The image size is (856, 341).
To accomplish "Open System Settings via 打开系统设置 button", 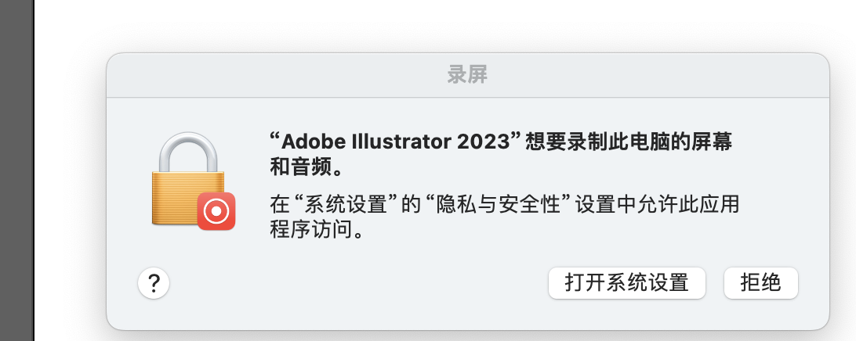I will pos(626,282).
